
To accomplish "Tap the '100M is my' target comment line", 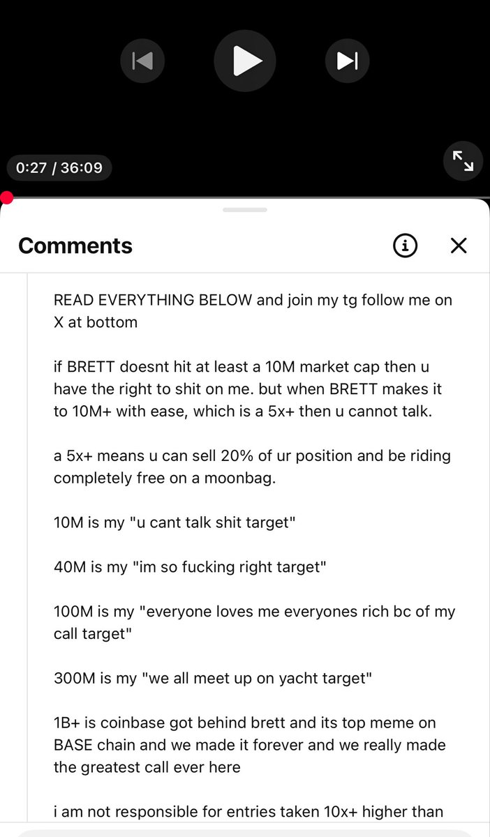I will point(254,623).
